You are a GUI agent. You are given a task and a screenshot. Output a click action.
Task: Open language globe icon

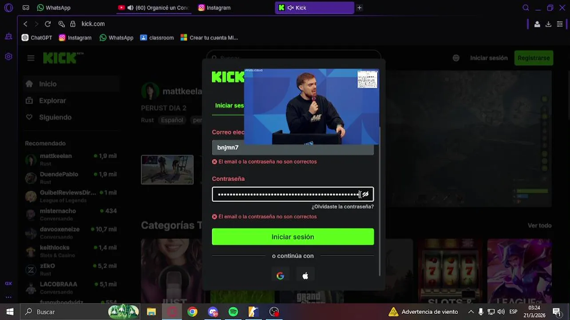click(x=456, y=58)
